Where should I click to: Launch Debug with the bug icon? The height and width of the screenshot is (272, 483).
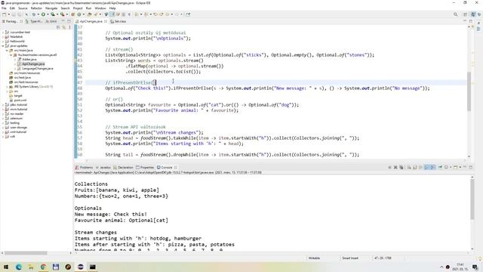click(34, 14)
